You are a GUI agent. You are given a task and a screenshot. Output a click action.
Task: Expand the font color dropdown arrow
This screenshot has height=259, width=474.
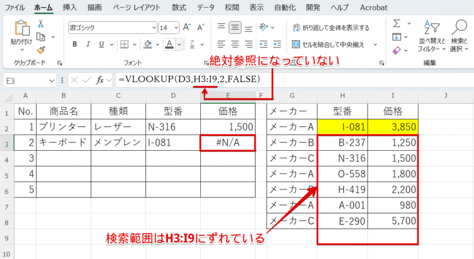(179, 45)
